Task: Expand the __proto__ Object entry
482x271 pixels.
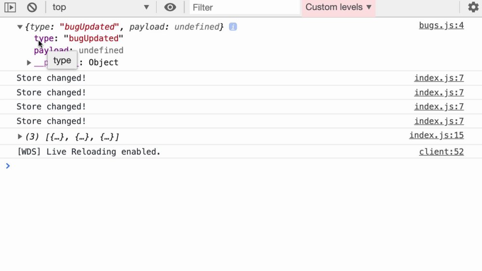Action: (x=29, y=63)
